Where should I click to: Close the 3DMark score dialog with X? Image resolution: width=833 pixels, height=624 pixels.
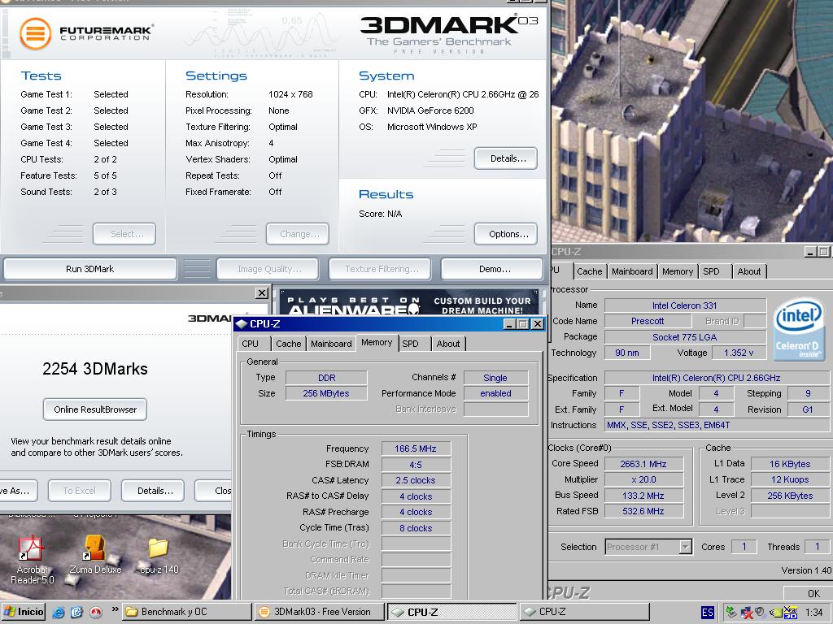[x=261, y=292]
